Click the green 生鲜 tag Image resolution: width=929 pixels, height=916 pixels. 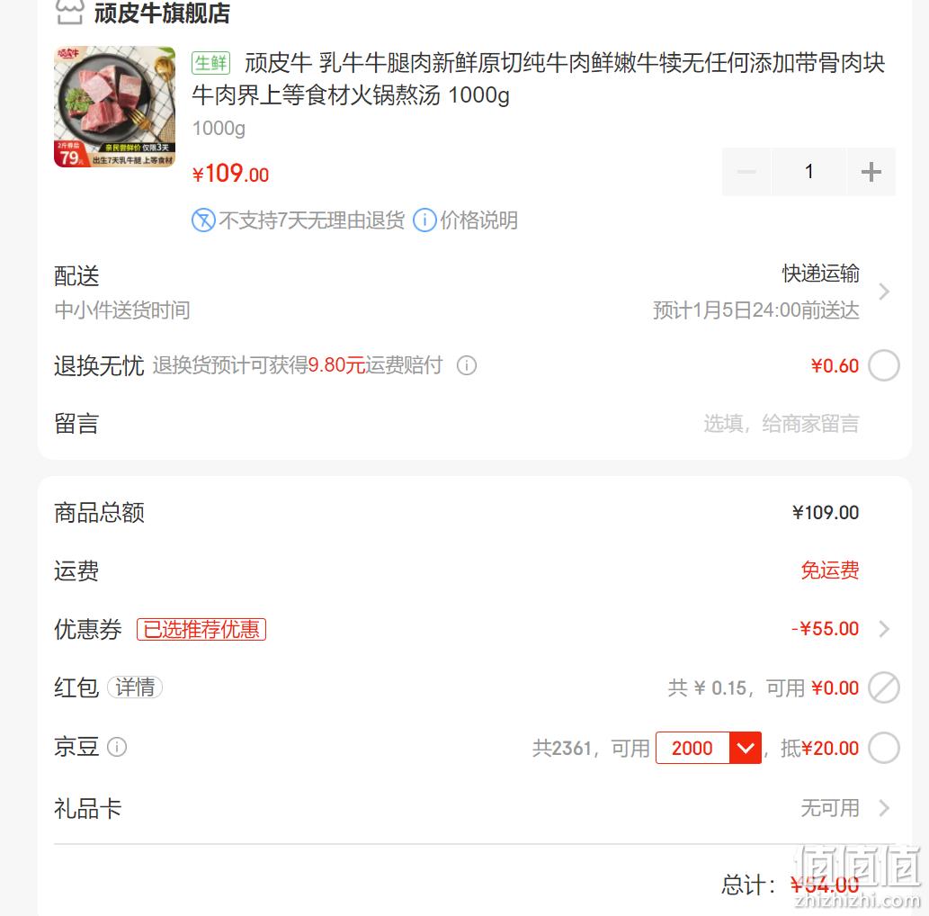tap(211, 63)
